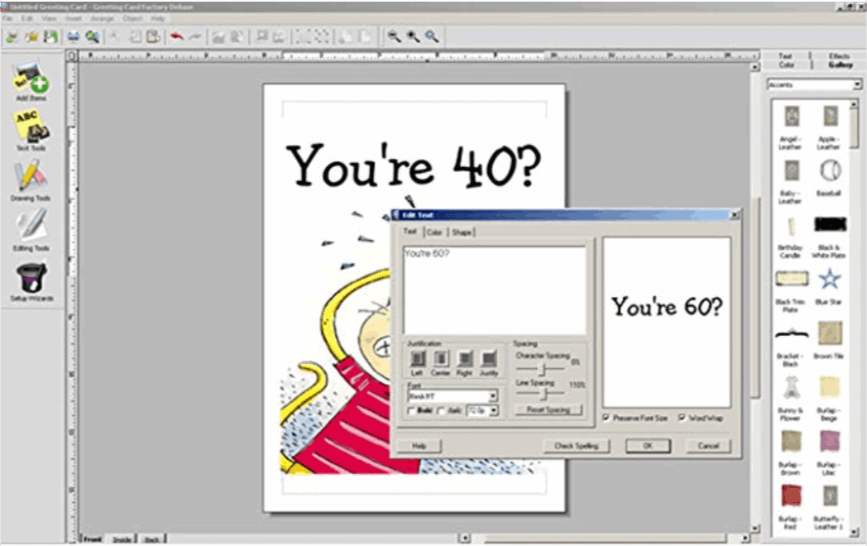
Task: Select the Baseball accent thumbnail
Action: pyautogui.click(x=830, y=170)
